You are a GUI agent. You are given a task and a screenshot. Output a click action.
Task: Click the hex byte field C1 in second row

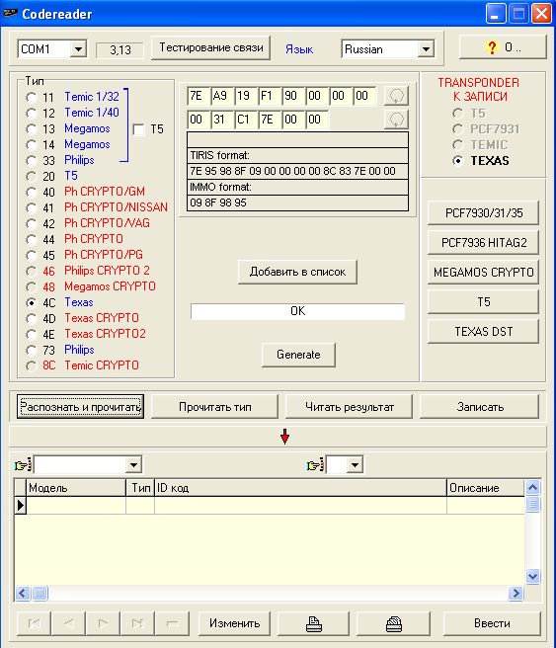point(246,120)
